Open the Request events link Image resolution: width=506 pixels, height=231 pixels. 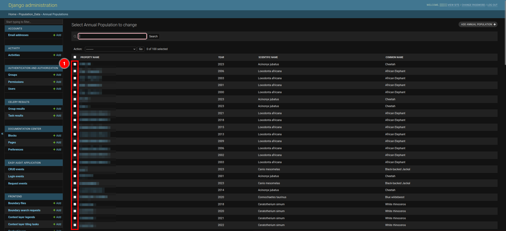[x=18, y=184]
